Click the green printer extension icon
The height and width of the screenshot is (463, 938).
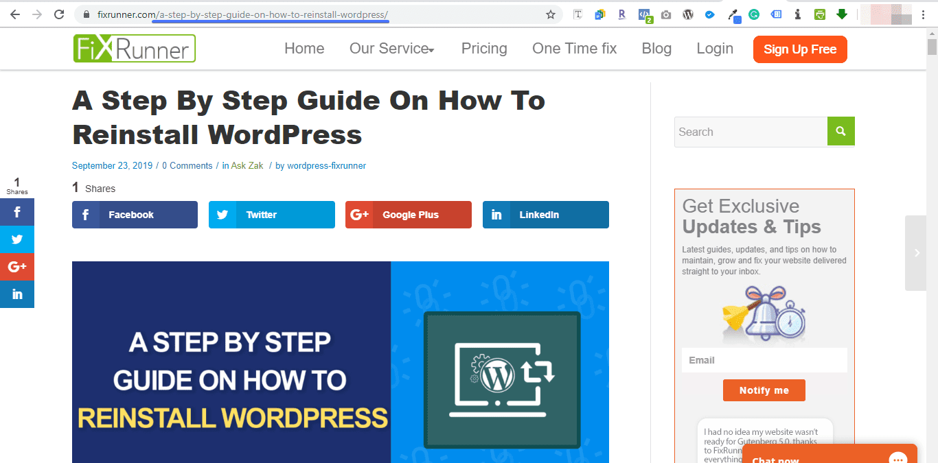click(x=819, y=14)
